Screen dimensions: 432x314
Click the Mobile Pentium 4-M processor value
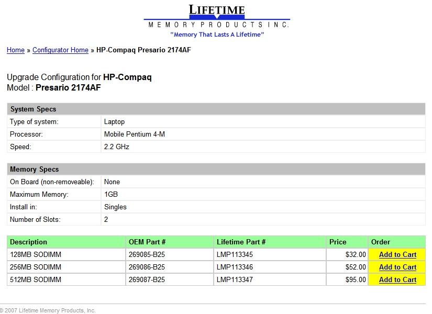click(x=135, y=134)
